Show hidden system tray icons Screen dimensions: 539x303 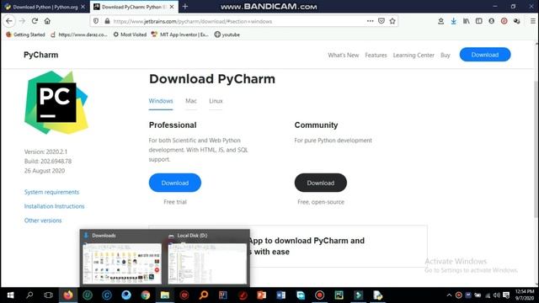[x=449, y=295]
